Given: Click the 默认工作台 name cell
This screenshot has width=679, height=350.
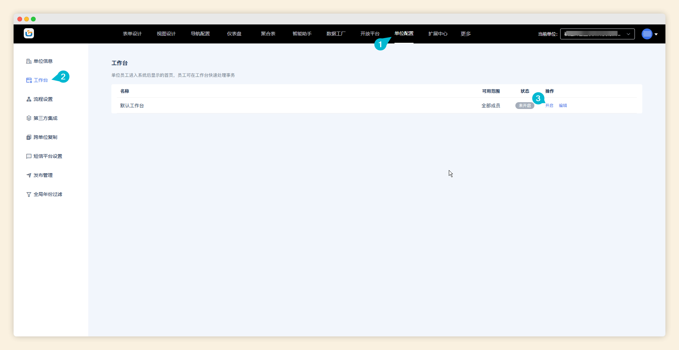Looking at the screenshot, I should tap(132, 106).
